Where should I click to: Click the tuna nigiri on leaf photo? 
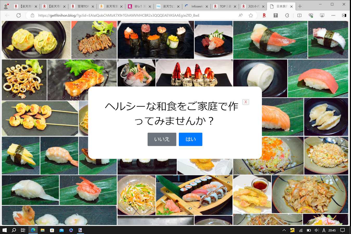click(318, 78)
